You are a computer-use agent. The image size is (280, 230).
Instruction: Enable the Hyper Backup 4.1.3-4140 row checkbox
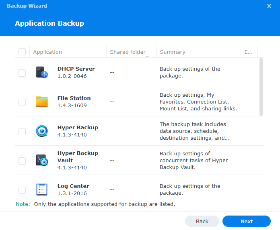click(x=22, y=132)
